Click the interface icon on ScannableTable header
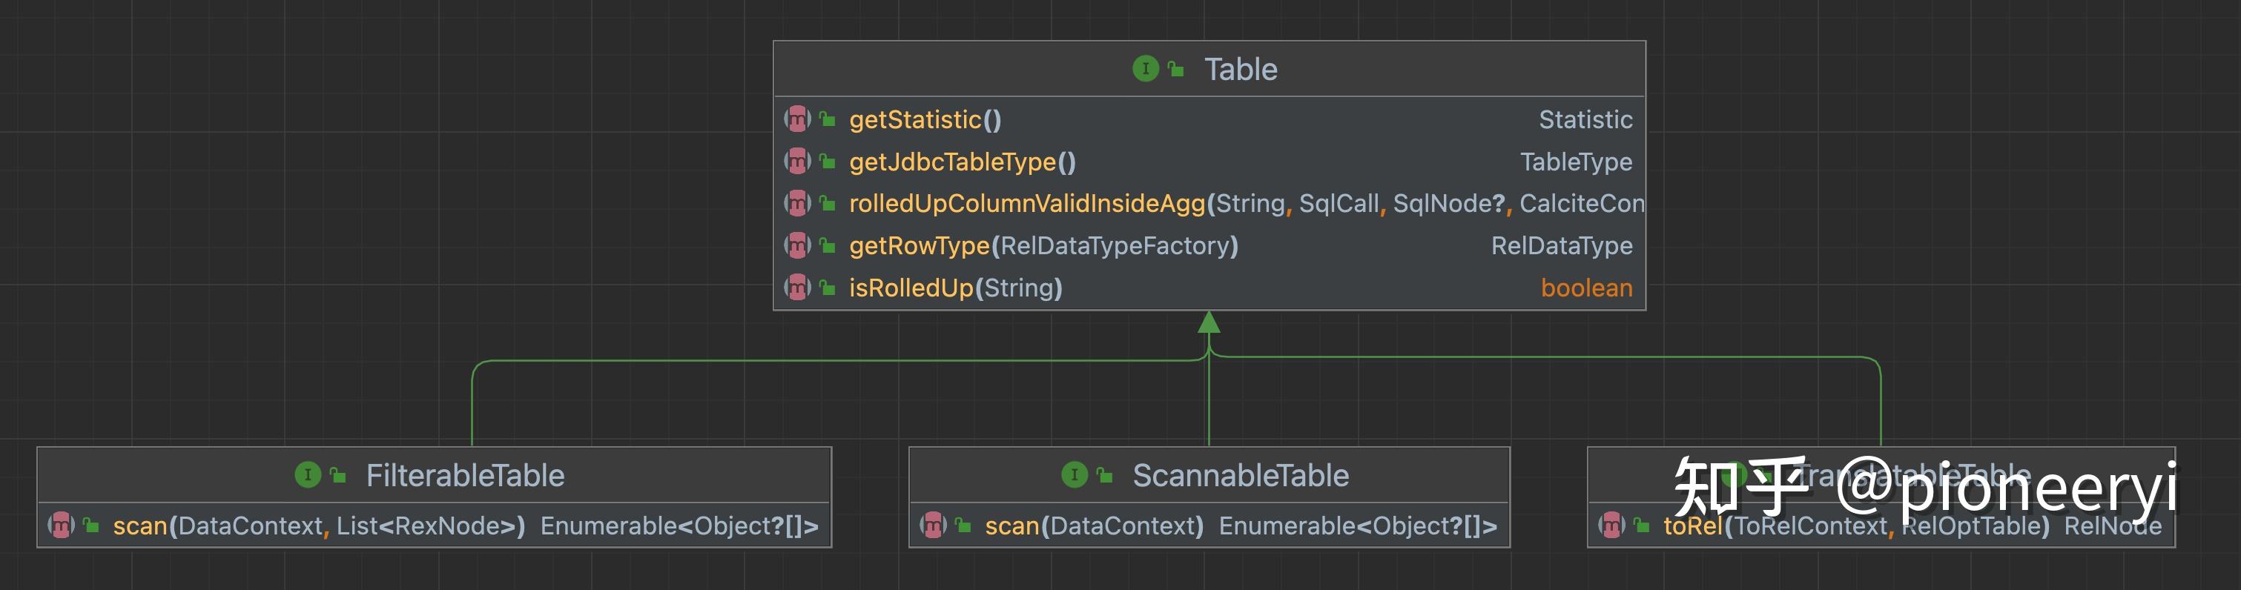The image size is (2241, 590). pyautogui.click(x=1075, y=475)
